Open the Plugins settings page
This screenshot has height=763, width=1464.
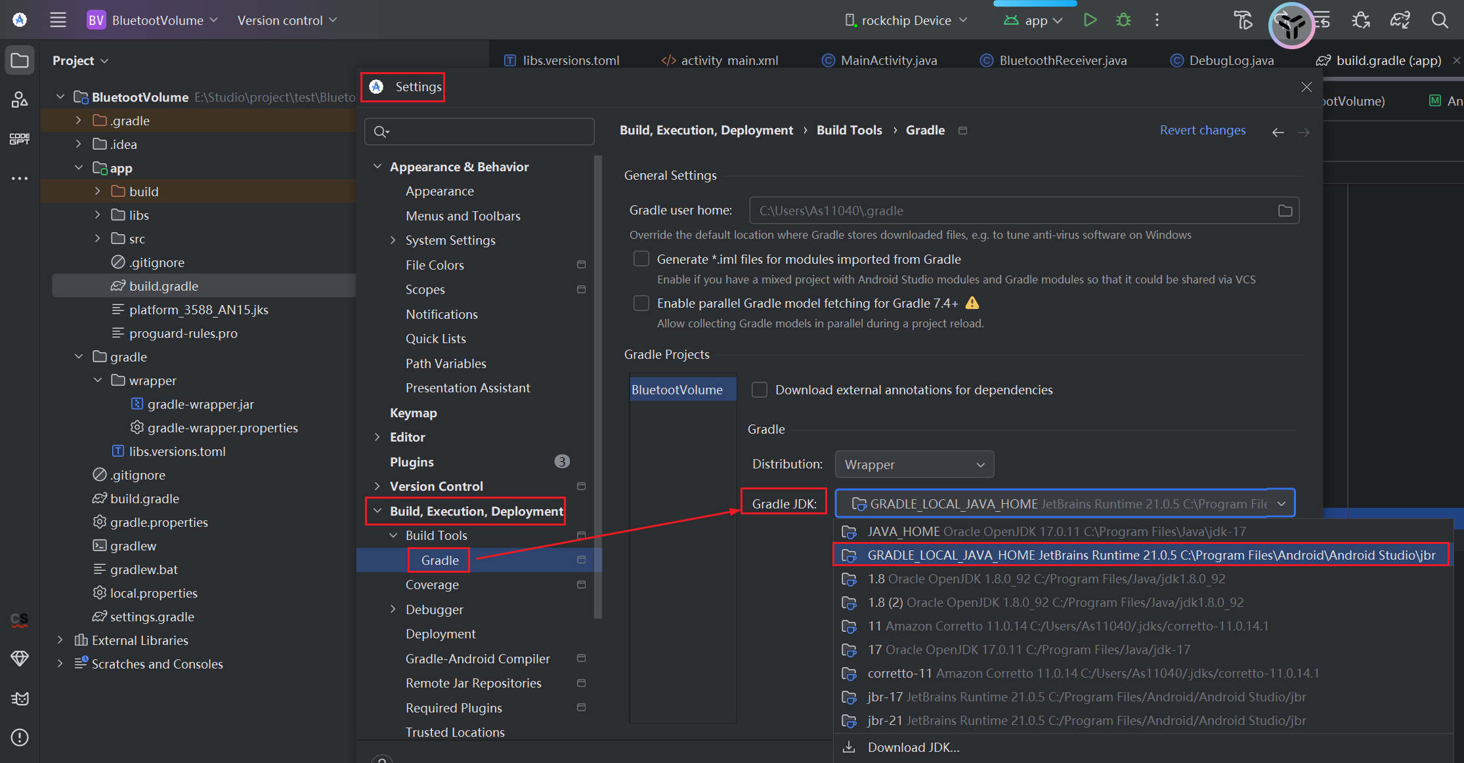pyautogui.click(x=412, y=462)
